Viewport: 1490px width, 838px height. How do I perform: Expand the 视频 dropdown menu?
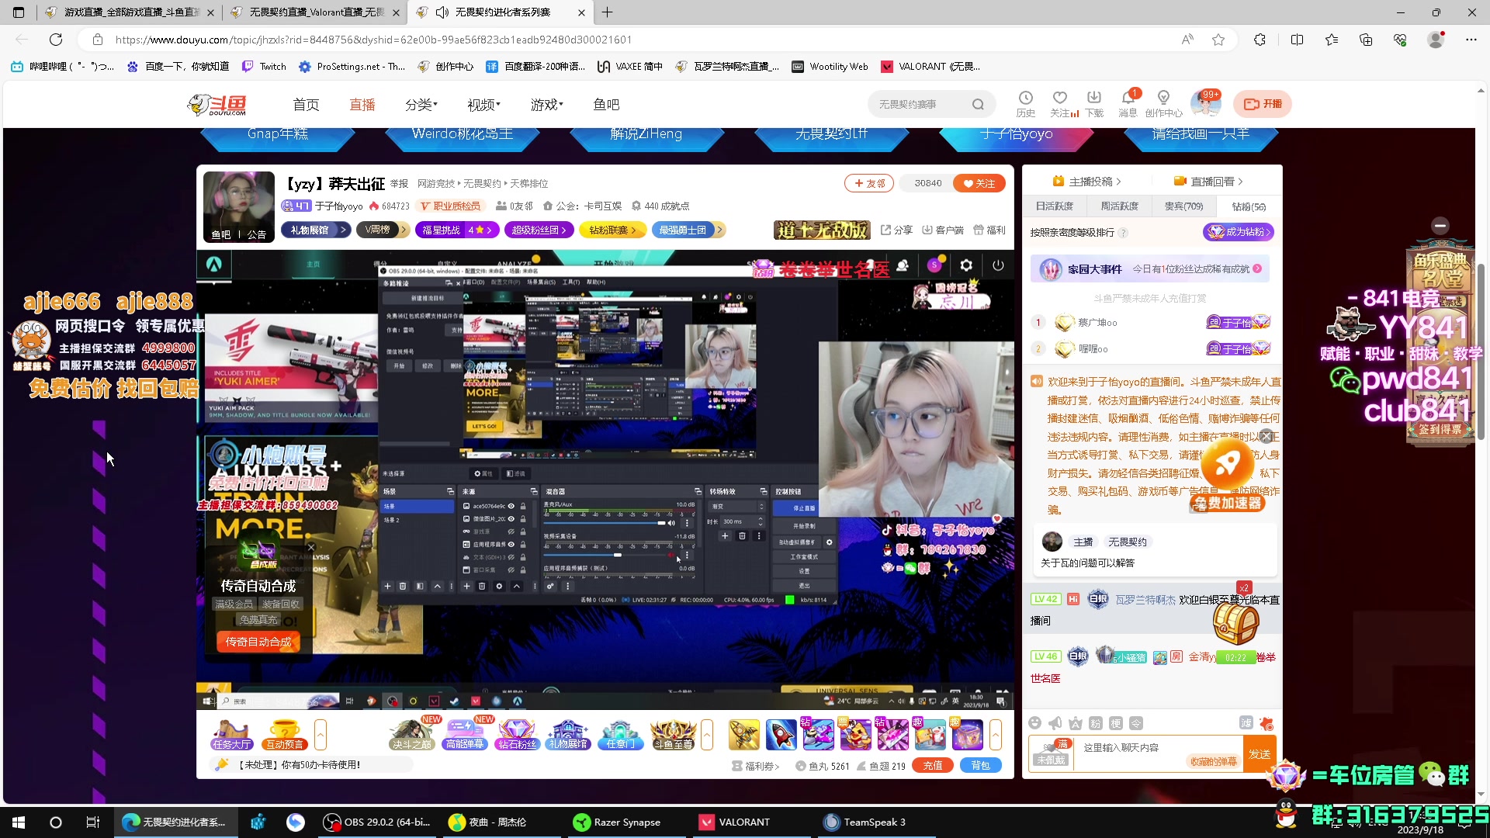(483, 104)
